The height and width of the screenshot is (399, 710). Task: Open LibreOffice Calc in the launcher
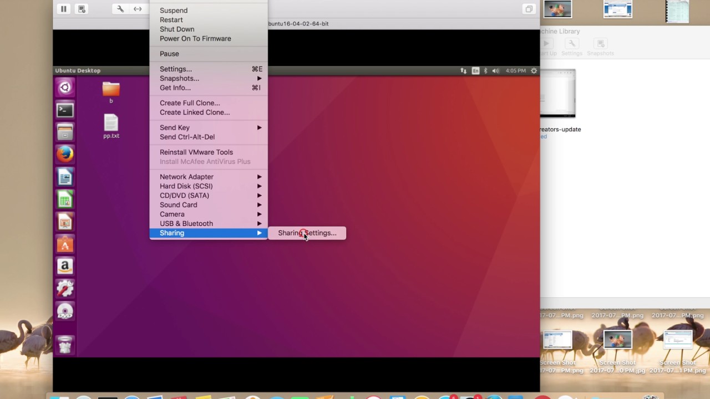coord(65,199)
